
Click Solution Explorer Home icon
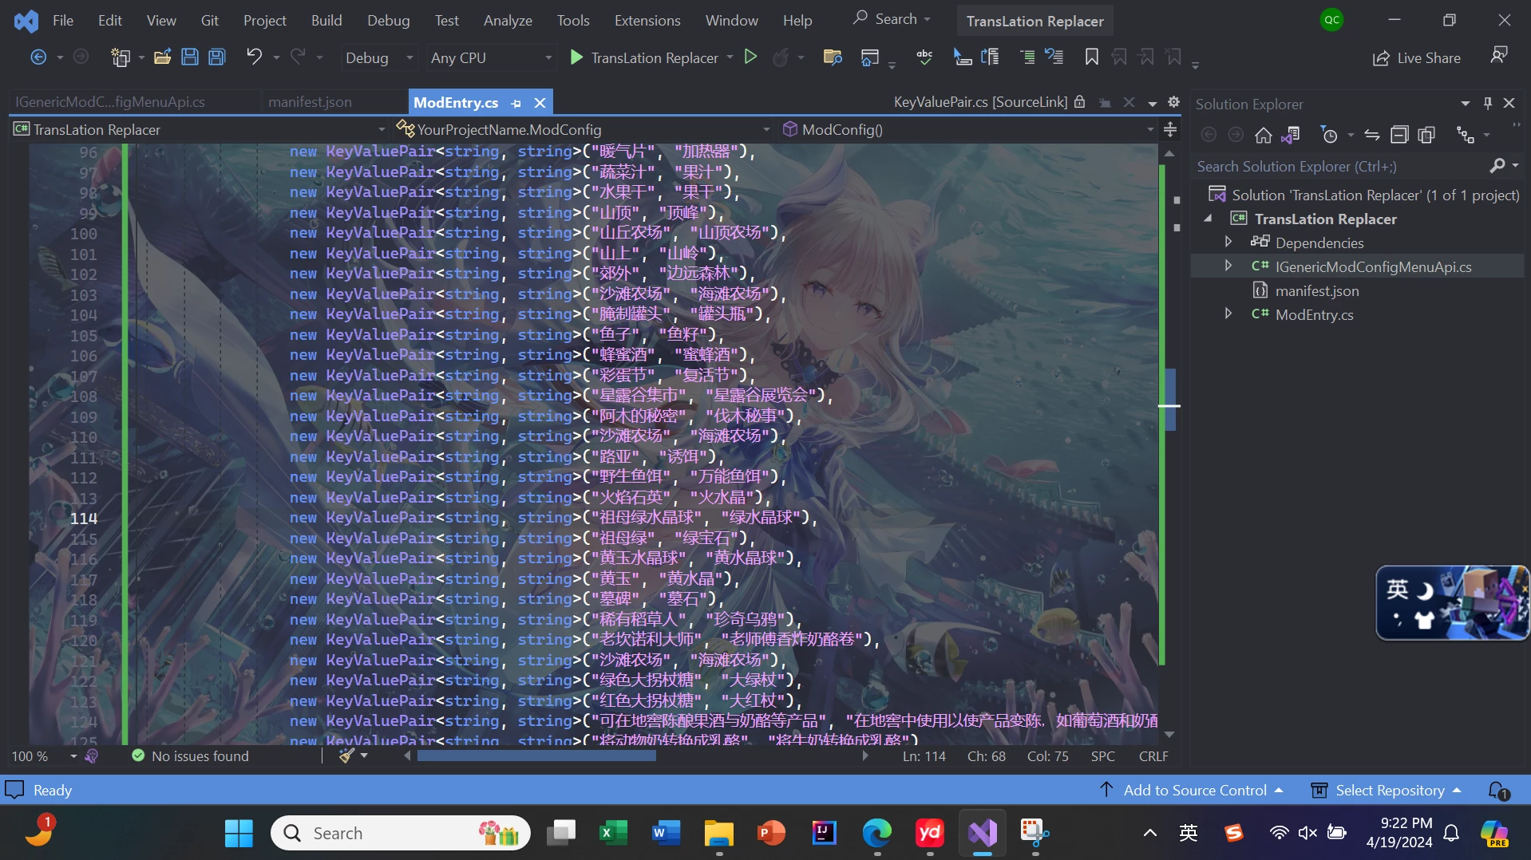tap(1263, 136)
